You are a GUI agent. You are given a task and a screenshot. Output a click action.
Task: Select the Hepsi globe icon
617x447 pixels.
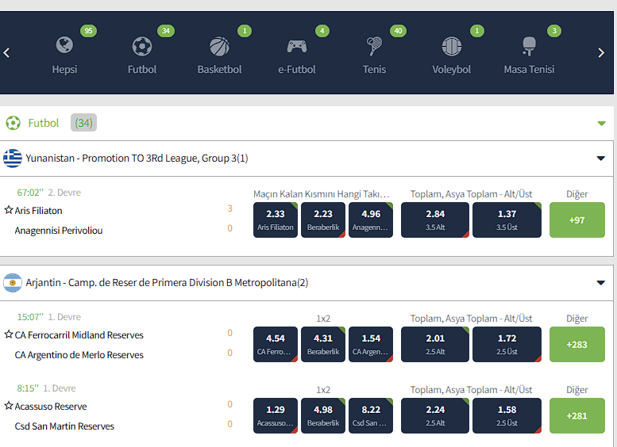coord(64,46)
